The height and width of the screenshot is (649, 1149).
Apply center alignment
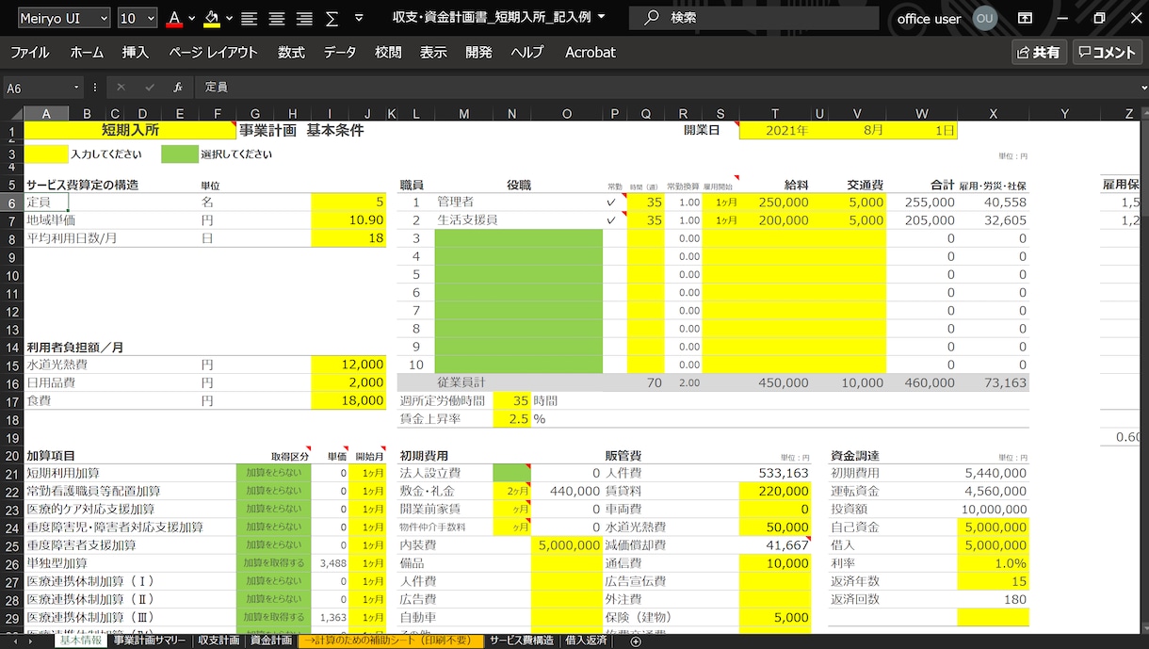(277, 18)
